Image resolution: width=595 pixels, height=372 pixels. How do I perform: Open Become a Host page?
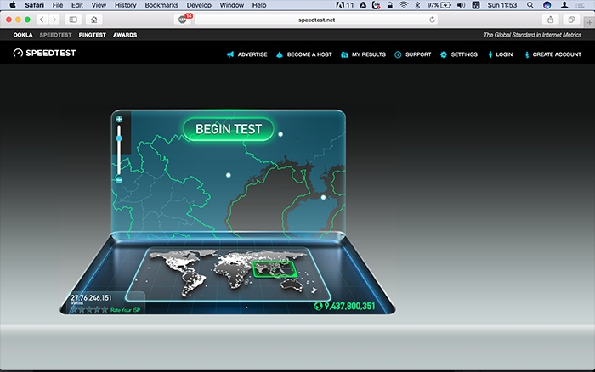coord(304,54)
